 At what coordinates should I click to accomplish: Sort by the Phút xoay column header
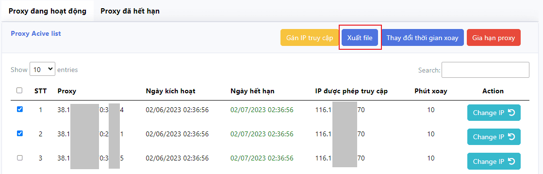pyautogui.click(x=431, y=91)
